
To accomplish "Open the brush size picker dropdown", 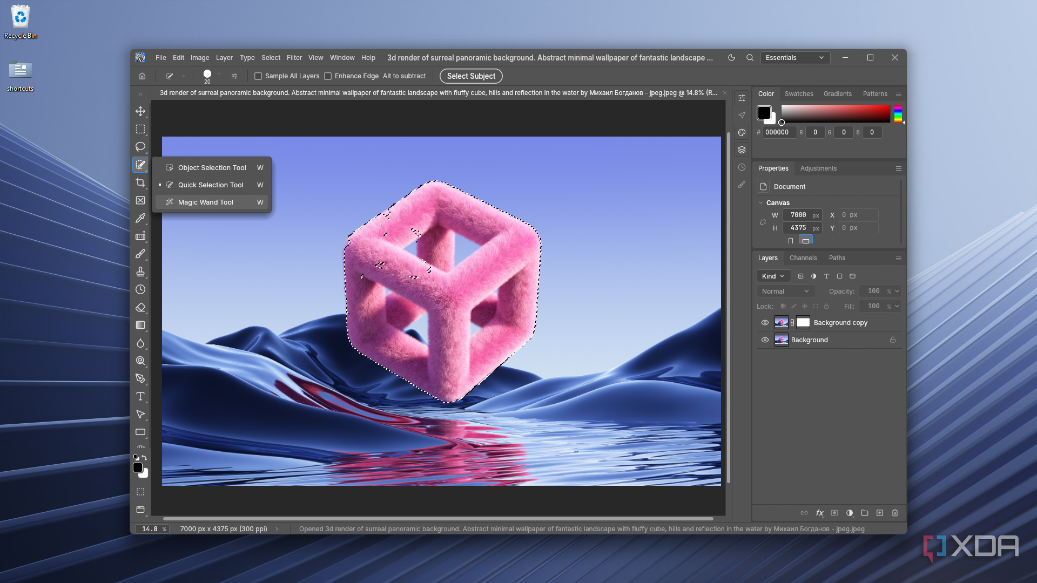I will coord(219,73).
